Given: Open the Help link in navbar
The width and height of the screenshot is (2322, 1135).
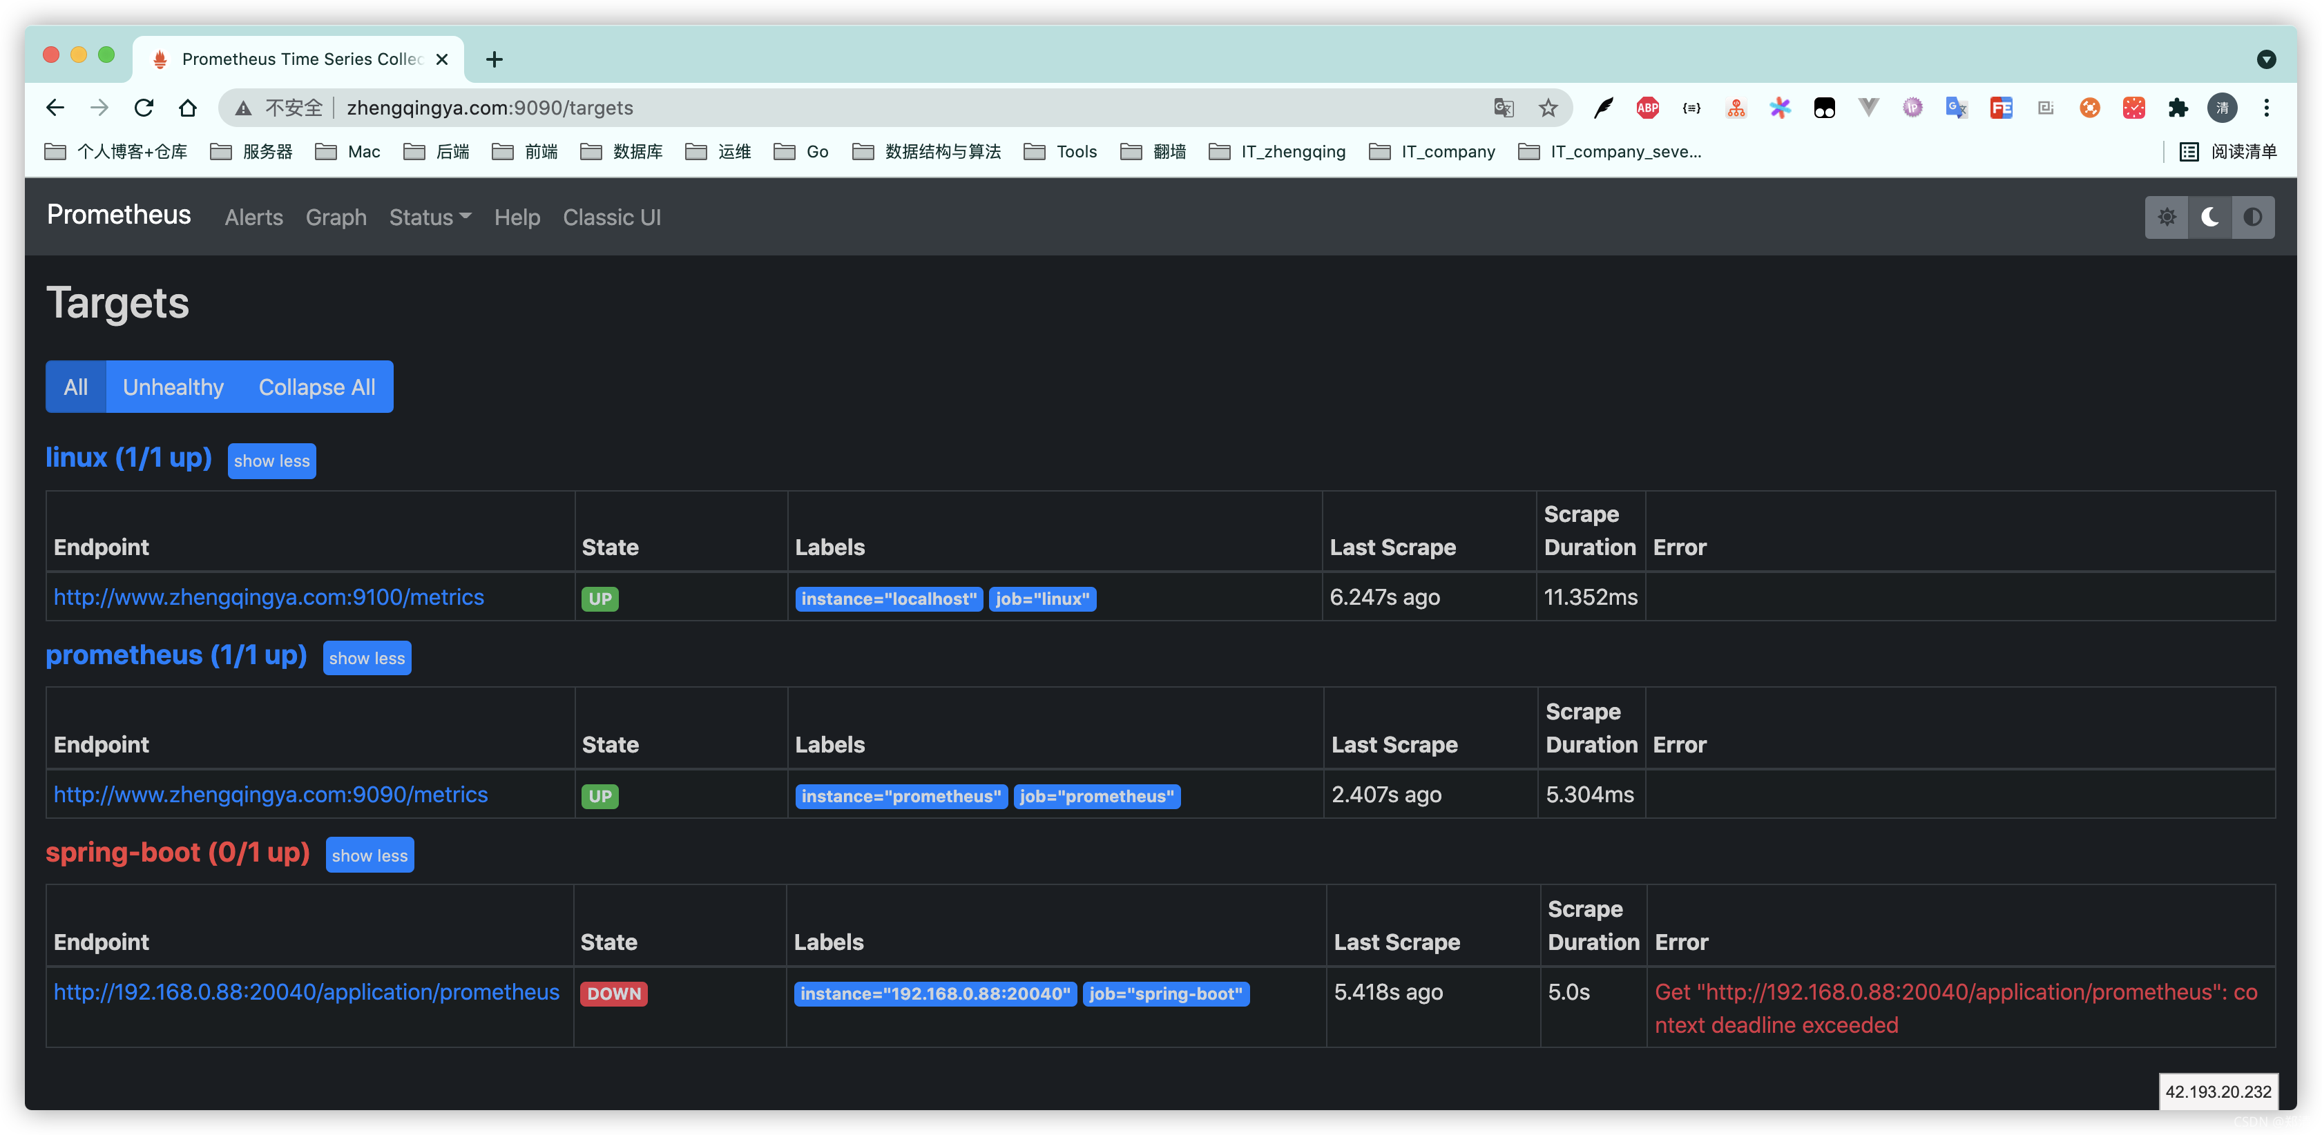Looking at the screenshot, I should click(517, 217).
